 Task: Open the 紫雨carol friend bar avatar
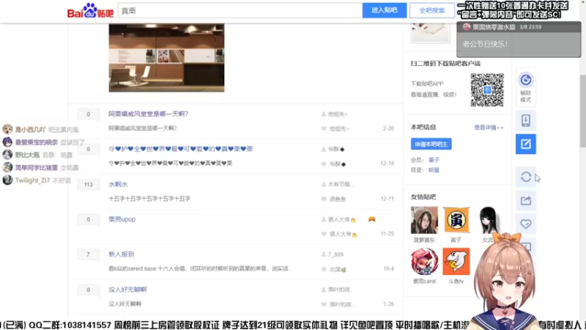[x=424, y=261]
